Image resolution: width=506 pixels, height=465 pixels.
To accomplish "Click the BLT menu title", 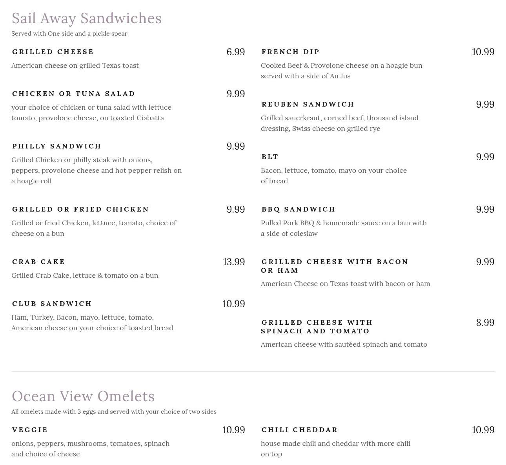I will point(270,157).
